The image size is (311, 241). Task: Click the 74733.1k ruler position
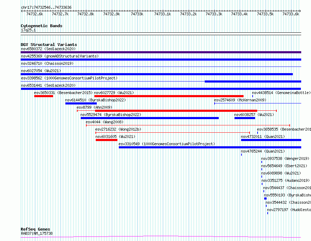[162, 14]
